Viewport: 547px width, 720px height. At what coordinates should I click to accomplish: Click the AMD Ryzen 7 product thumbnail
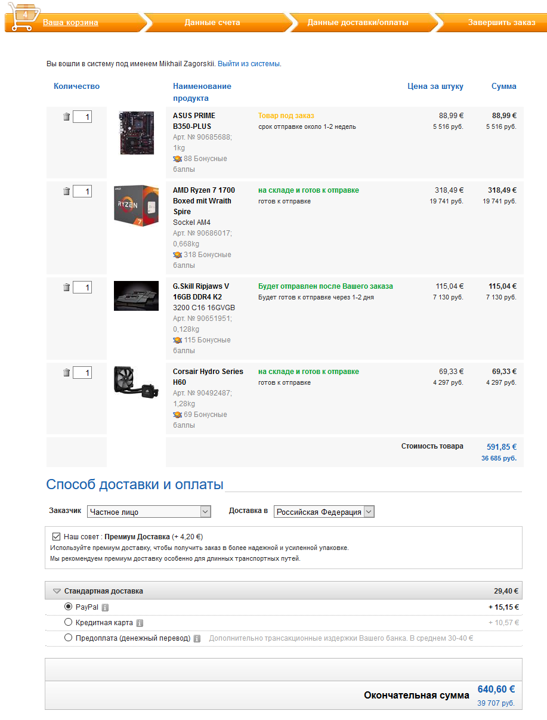click(136, 206)
